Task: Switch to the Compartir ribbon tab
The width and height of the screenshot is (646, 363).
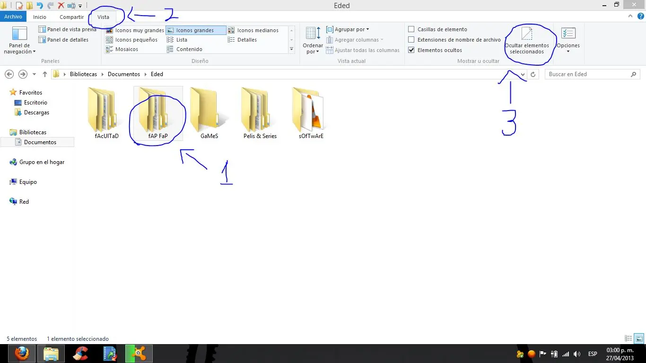Action: point(71,17)
